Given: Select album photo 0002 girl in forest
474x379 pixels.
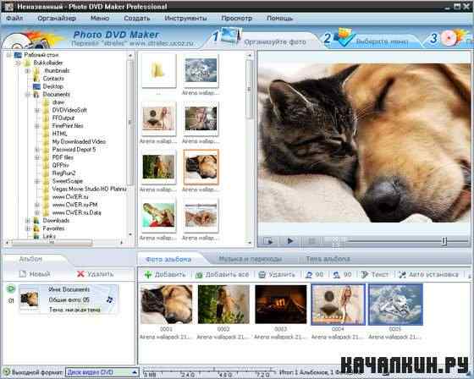Looking at the screenshot, I should click(223, 304).
